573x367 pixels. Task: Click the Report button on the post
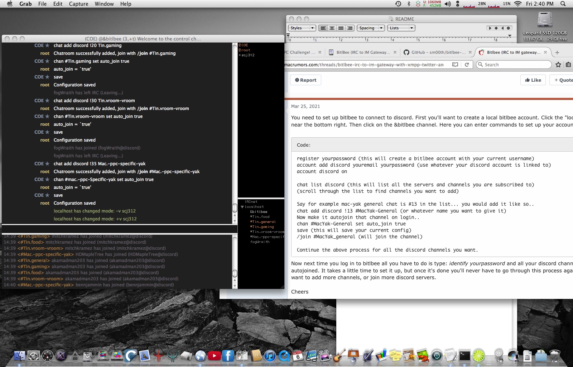[305, 80]
